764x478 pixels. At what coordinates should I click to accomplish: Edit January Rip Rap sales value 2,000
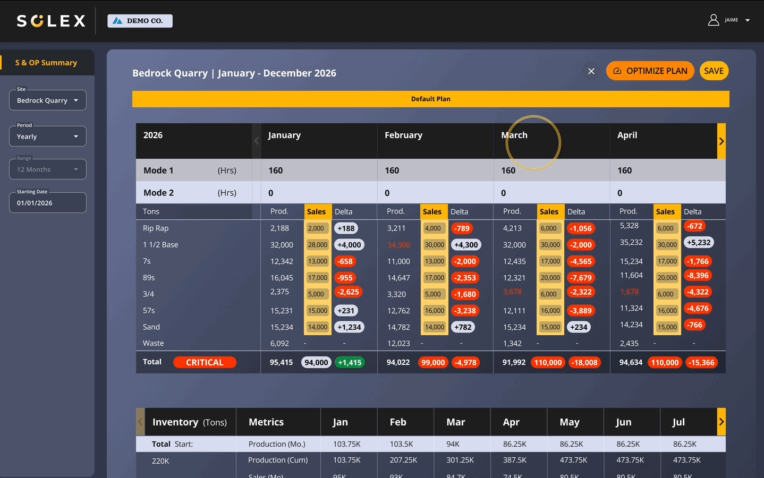(316, 228)
